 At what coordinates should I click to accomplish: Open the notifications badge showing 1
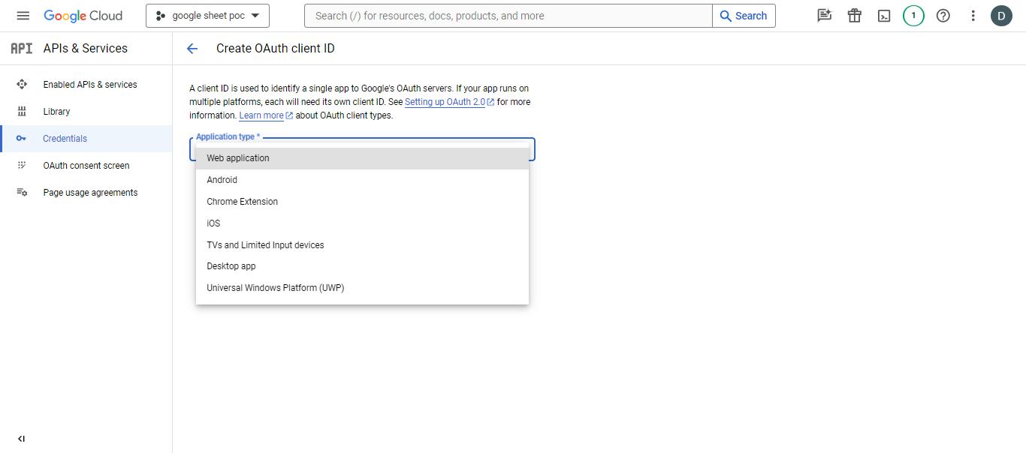913,16
